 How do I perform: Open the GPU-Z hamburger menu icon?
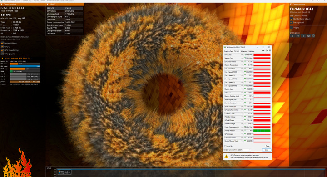pyautogui.click(x=270, y=51)
